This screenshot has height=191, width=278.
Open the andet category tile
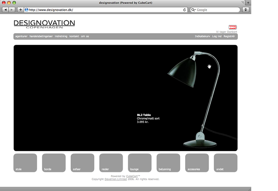[x=226, y=163]
